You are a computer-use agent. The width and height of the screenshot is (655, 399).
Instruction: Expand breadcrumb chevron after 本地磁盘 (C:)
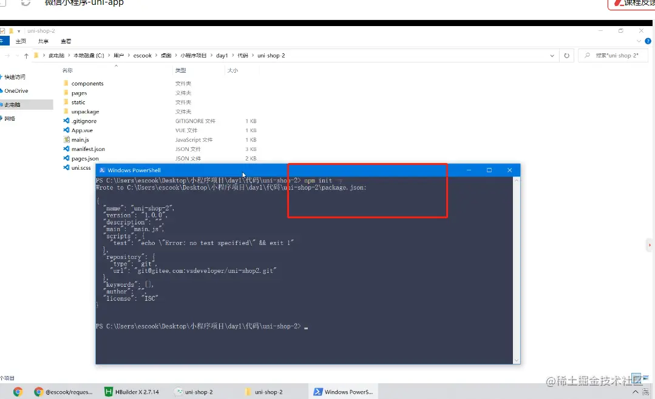109,56
